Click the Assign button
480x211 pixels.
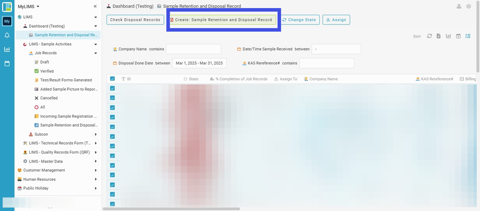[336, 20]
